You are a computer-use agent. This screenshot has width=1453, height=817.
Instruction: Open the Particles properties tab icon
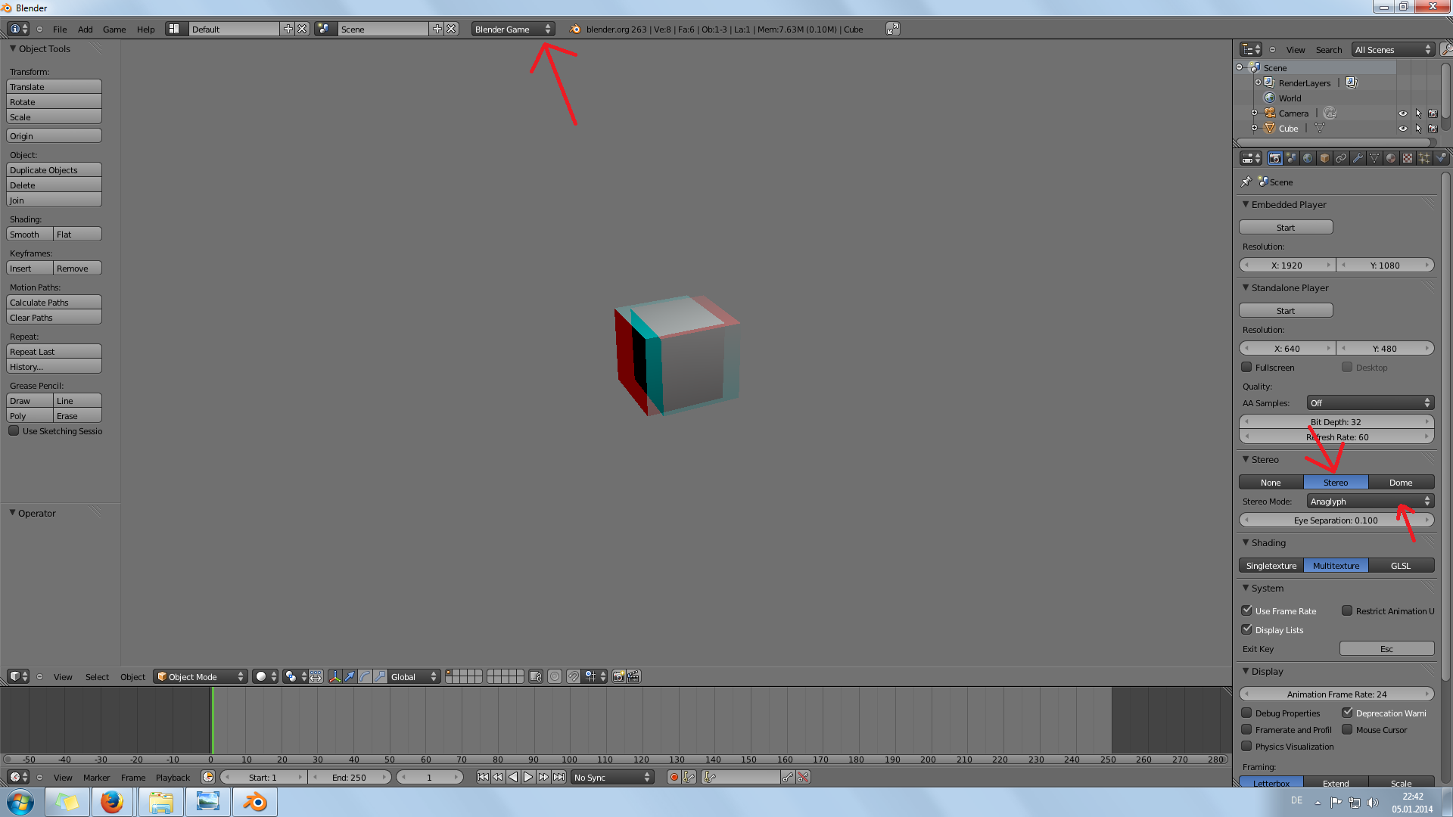pyautogui.click(x=1424, y=158)
